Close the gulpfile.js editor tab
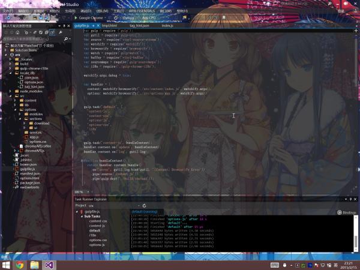 [98, 25]
